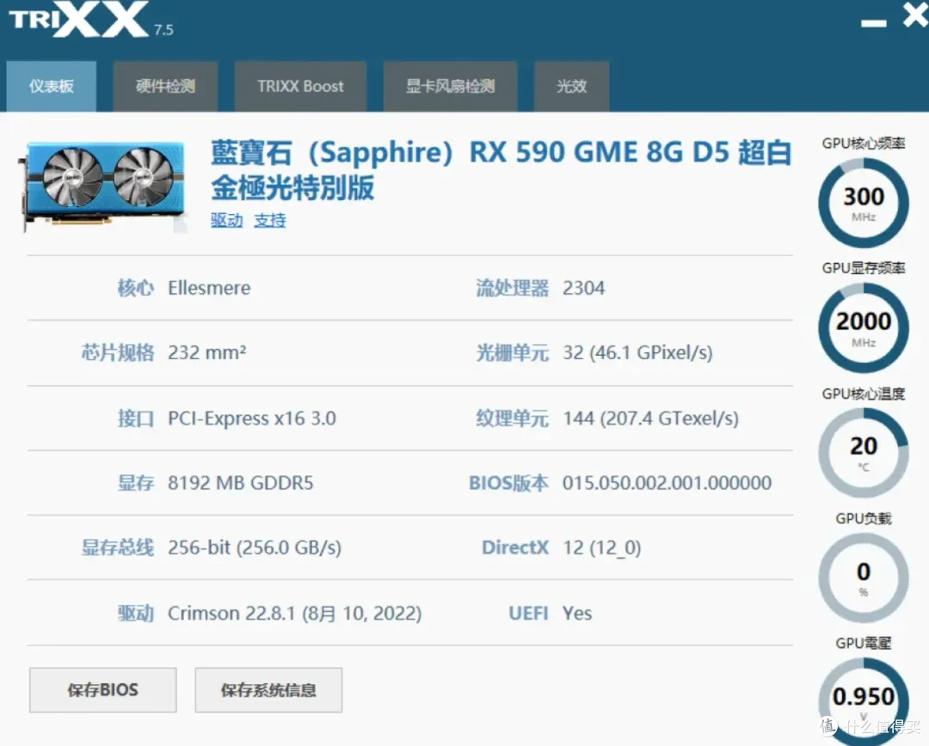Open the 仪表板 dashboard tab
Viewport: 929px width, 746px height.
pos(52,87)
